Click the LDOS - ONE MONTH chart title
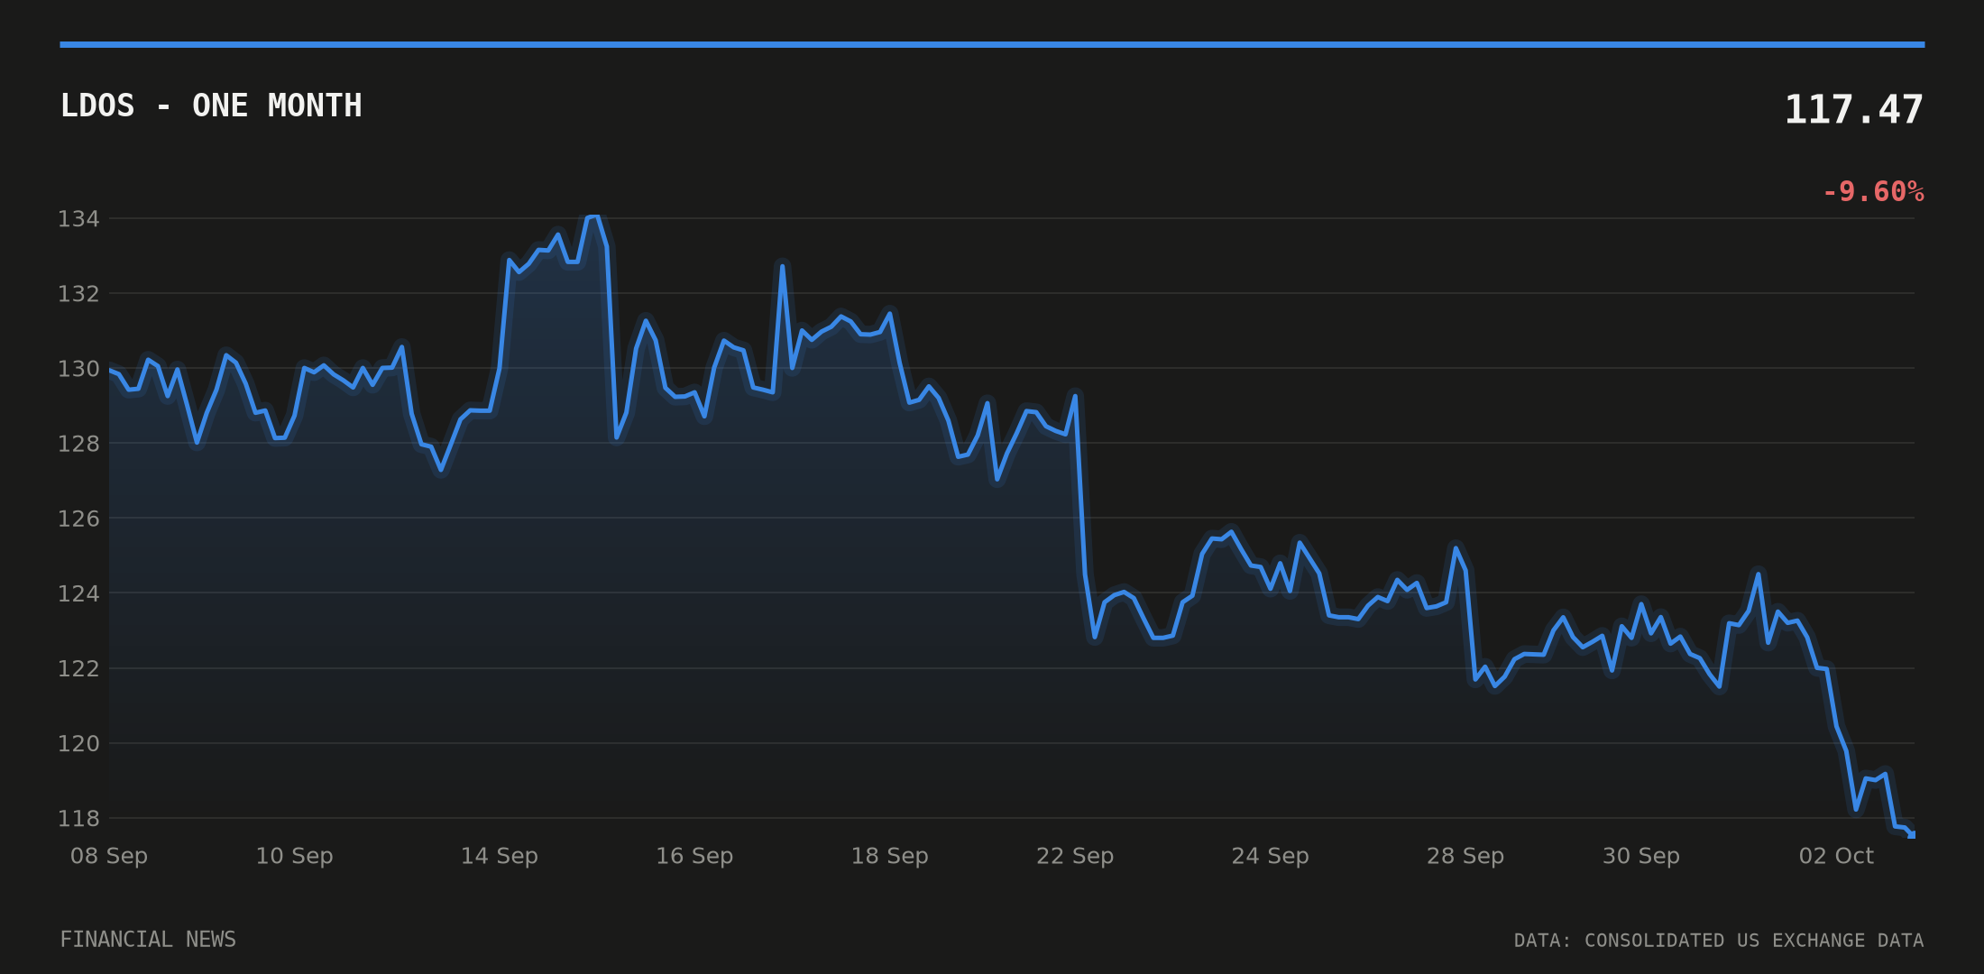Screen dimensions: 1984x974 tap(211, 106)
